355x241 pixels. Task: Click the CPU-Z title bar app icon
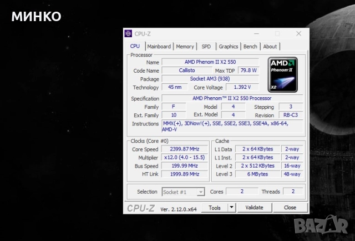tap(128, 33)
